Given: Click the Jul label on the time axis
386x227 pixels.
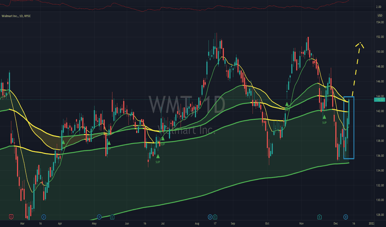Looking at the screenshot, I should tap(163, 224).
